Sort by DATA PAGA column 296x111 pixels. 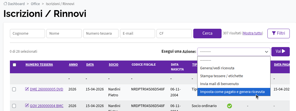coord(282,65)
